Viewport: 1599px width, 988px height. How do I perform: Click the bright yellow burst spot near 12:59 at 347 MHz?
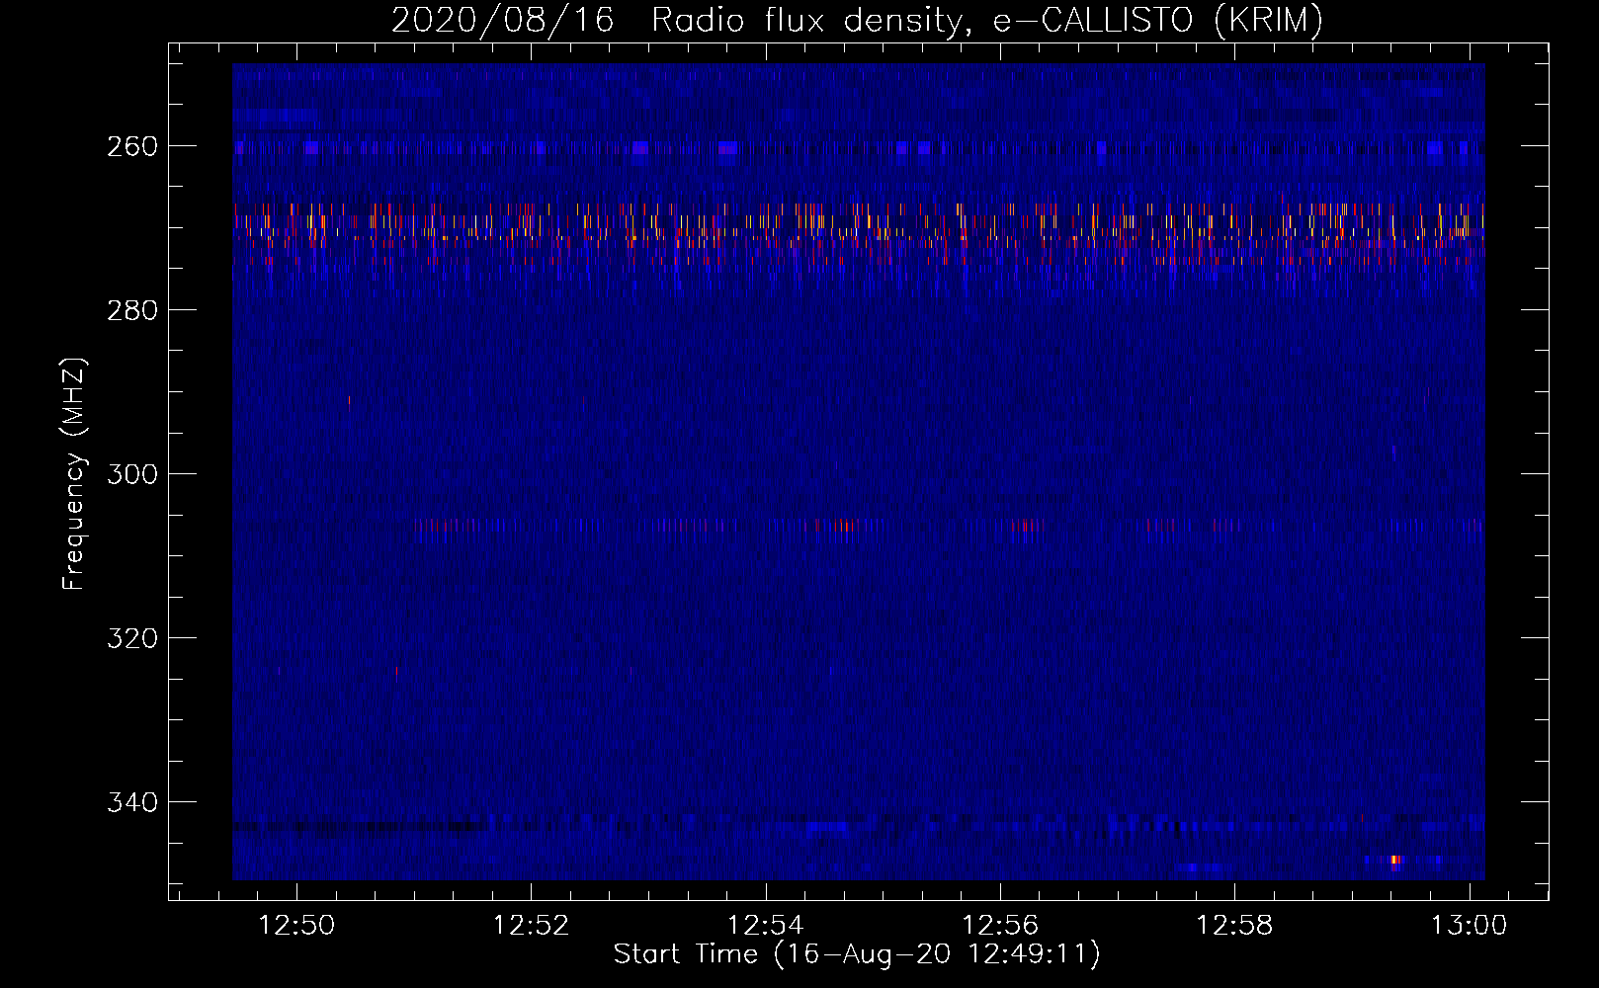click(x=1395, y=860)
